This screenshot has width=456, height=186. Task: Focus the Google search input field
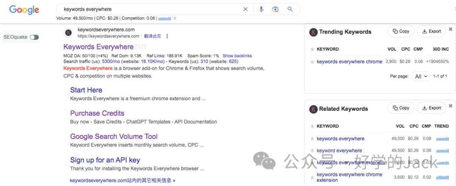151,9
